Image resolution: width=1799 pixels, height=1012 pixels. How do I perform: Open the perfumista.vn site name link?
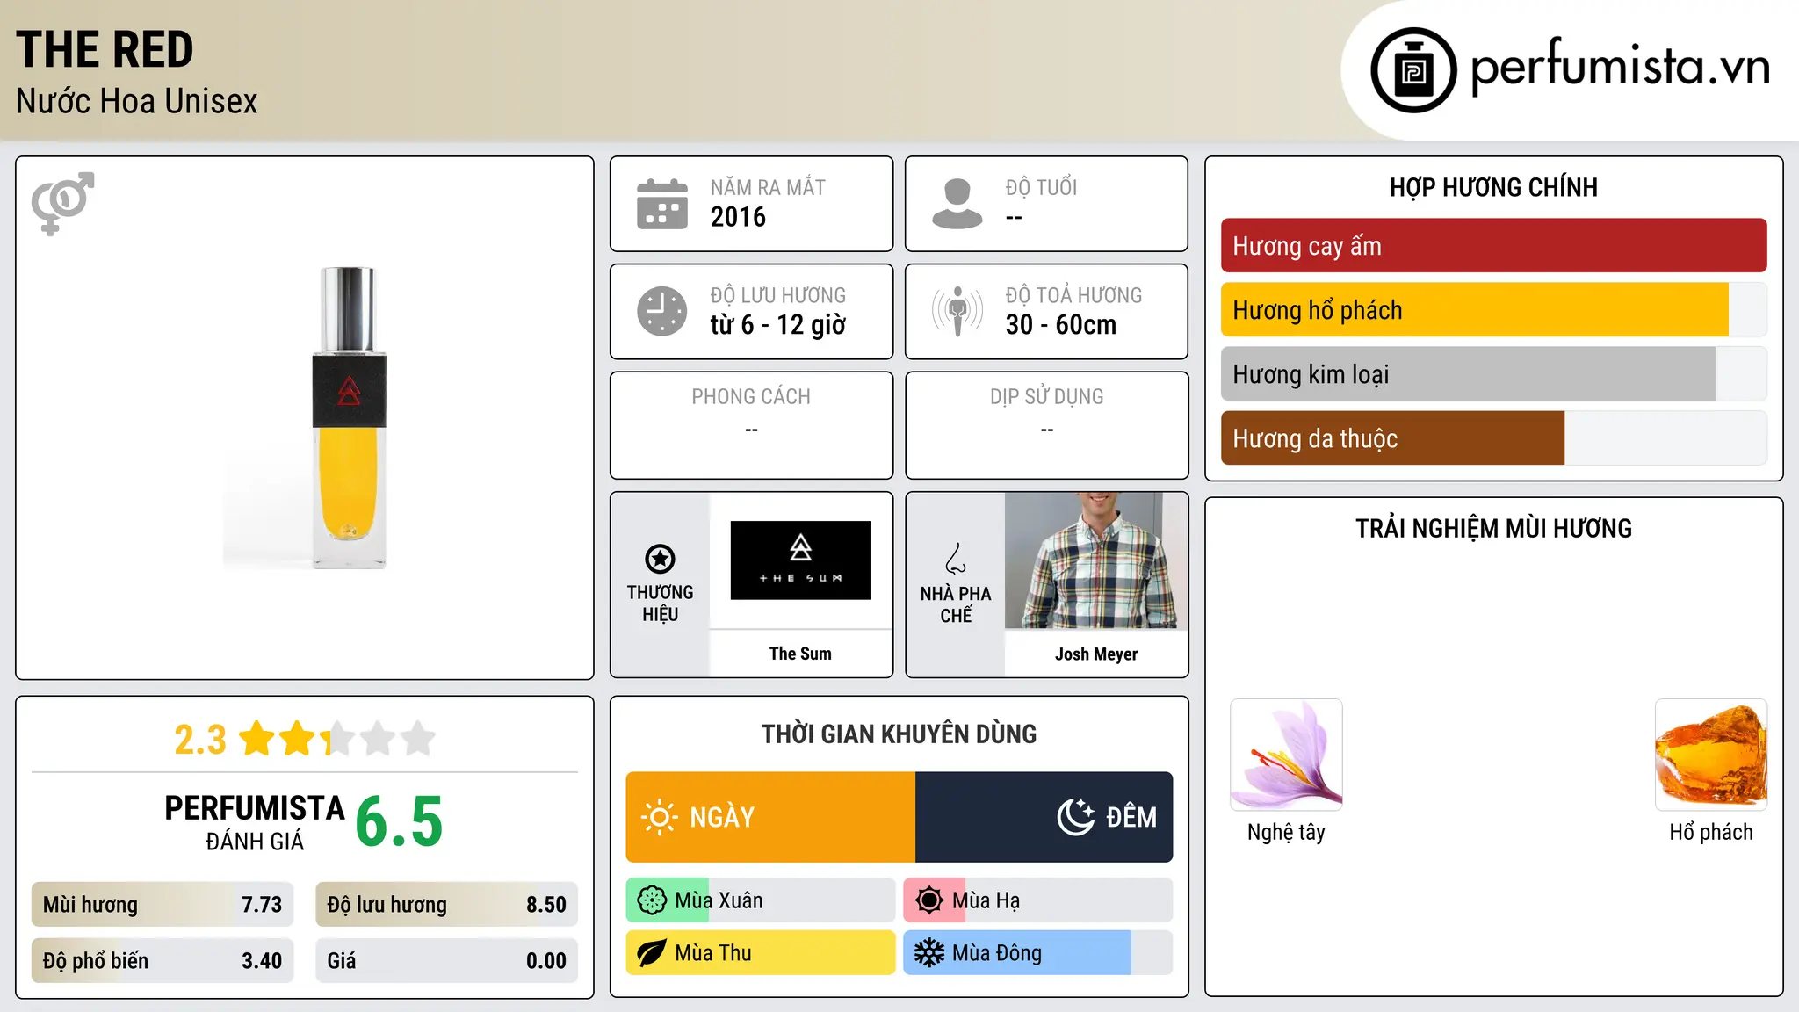(1620, 67)
